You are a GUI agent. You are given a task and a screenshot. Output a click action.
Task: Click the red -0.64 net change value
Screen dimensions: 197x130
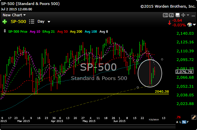[177, 20]
